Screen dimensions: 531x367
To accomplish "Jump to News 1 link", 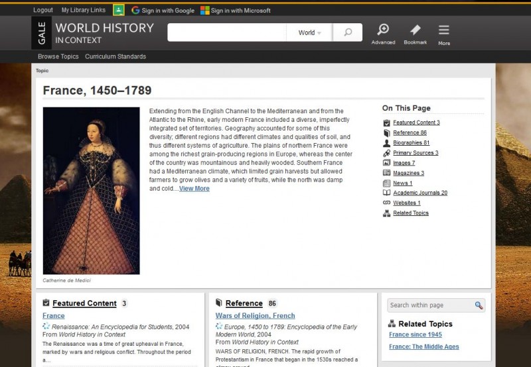I will tap(403, 183).
